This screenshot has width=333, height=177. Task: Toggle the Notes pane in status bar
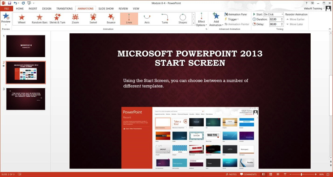pos(231,174)
